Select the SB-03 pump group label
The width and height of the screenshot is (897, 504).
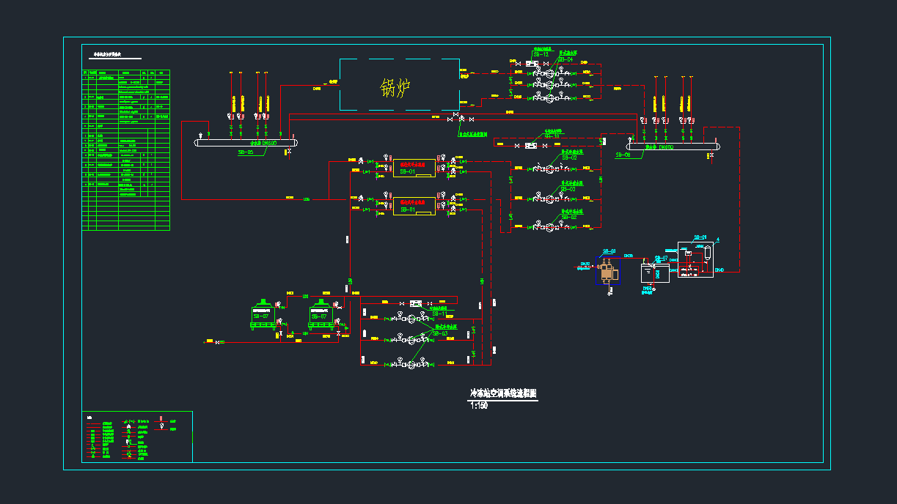click(x=439, y=334)
